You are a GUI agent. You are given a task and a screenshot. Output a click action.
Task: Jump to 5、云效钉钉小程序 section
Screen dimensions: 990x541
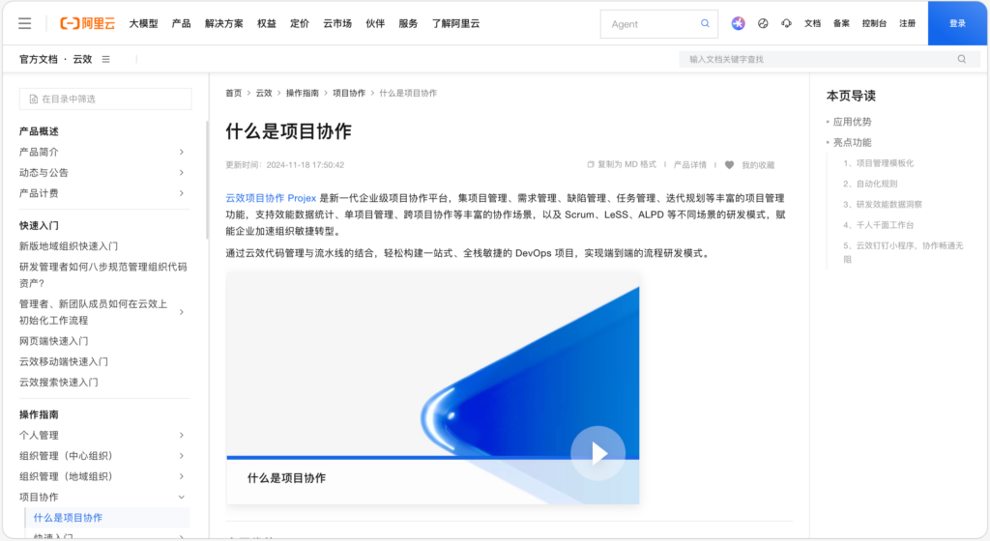click(904, 252)
